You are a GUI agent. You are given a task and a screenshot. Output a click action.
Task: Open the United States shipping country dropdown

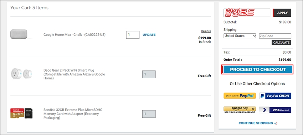click(240, 36)
